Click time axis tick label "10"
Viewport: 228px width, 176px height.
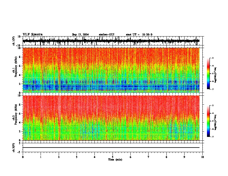pos(202,157)
